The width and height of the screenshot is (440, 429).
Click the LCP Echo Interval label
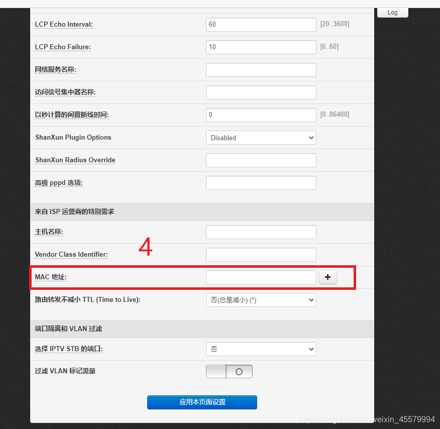(64, 25)
